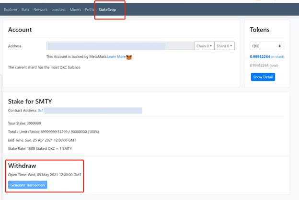
Task: Select the Total / Limit ratio line
Action: point(53,132)
